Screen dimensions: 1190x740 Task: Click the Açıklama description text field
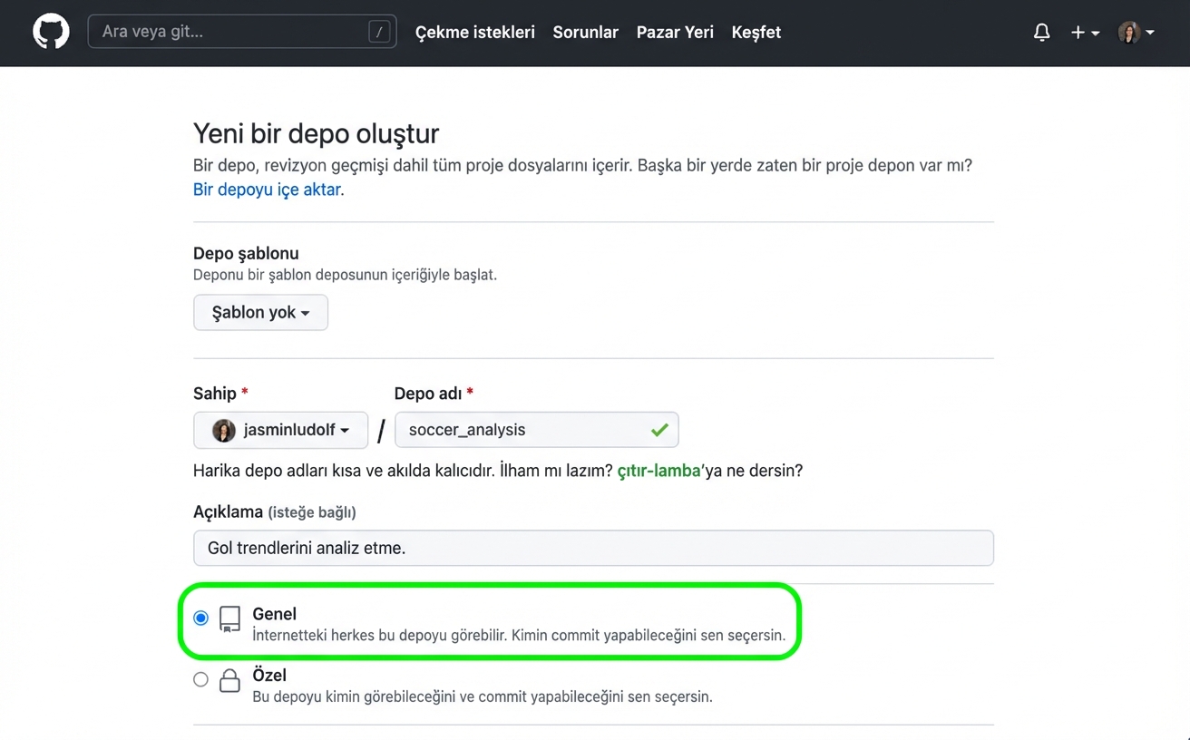tap(593, 548)
